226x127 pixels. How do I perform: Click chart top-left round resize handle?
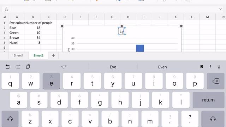tap(62, 26)
